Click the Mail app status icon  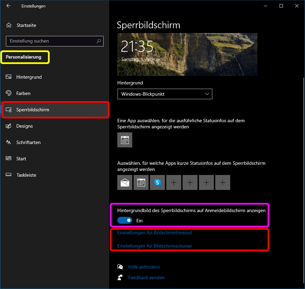(x=125, y=182)
